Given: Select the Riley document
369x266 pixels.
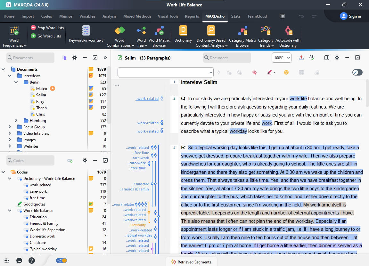Looking at the screenshot, I should click(40, 101).
